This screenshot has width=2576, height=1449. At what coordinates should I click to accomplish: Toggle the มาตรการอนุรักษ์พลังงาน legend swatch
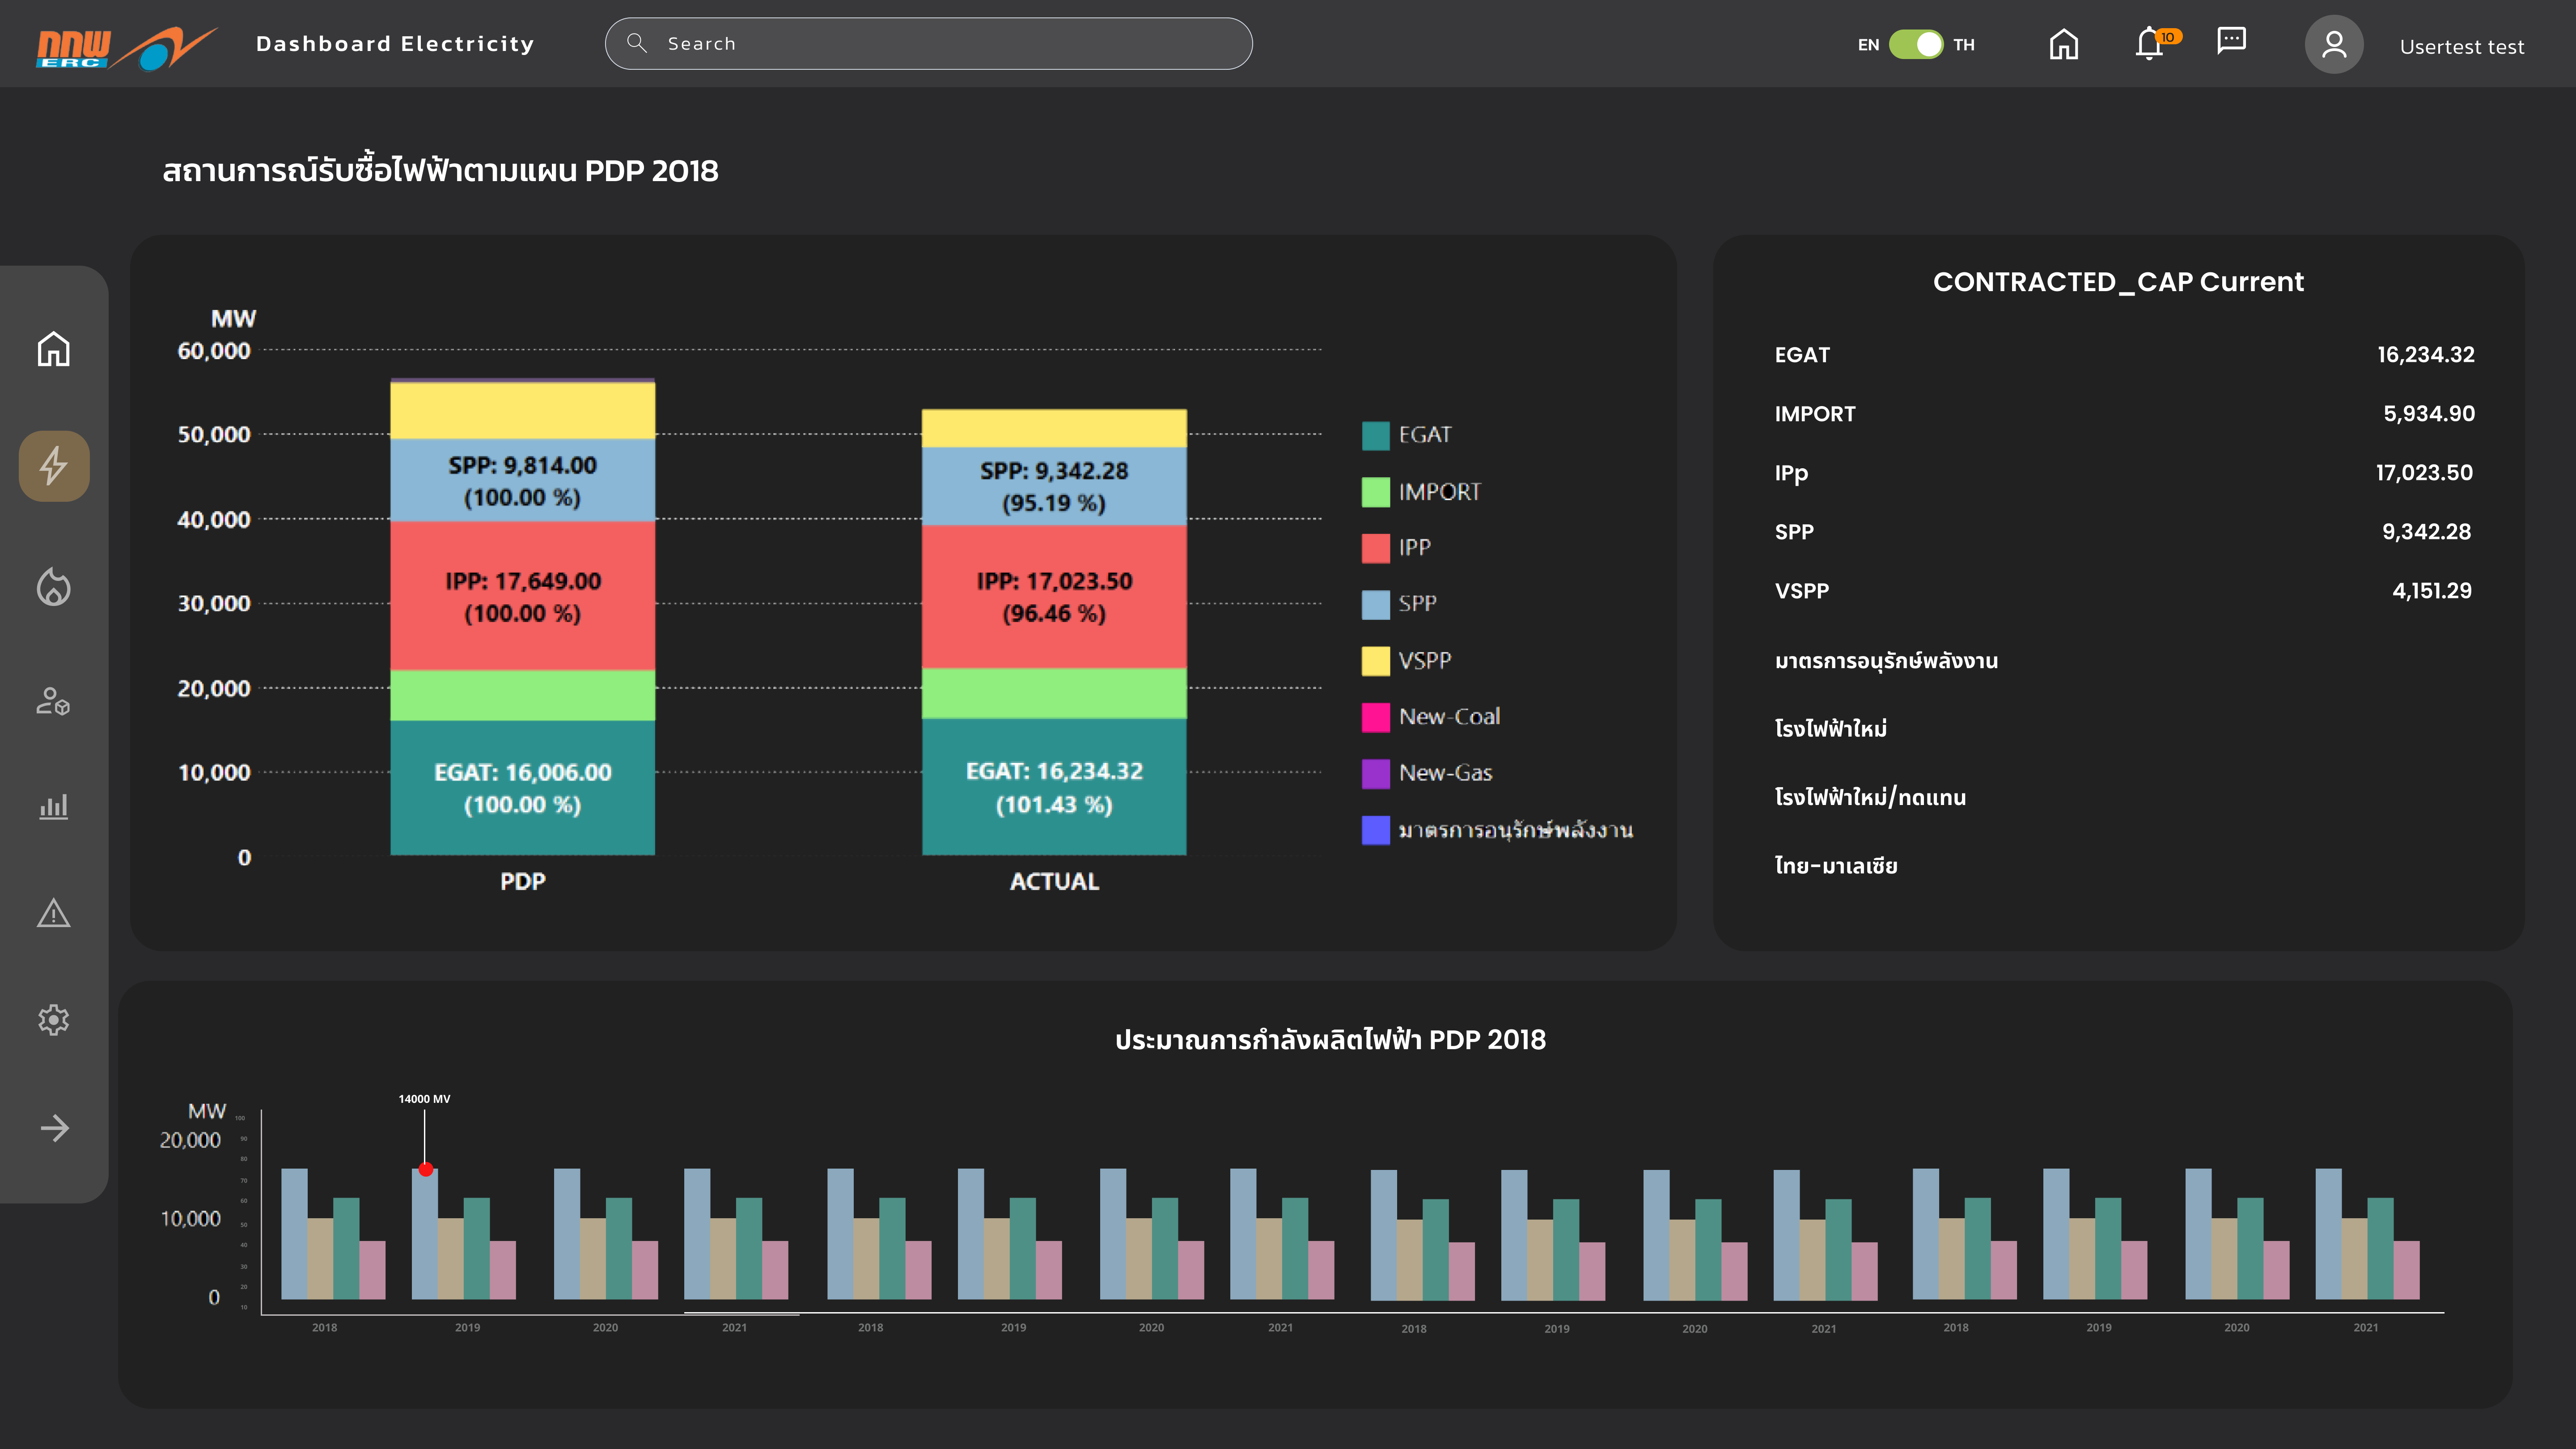pyautogui.click(x=1376, y=830)
